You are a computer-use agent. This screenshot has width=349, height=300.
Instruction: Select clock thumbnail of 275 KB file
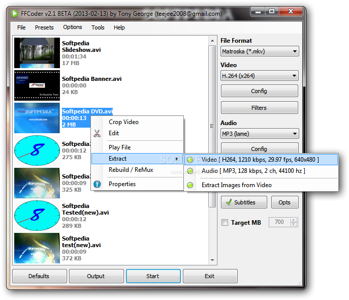(37, 151)
